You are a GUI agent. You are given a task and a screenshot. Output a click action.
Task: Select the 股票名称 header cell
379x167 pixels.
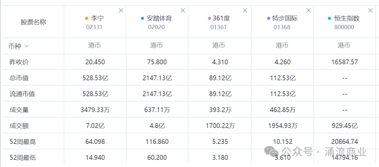pos(33,22)
